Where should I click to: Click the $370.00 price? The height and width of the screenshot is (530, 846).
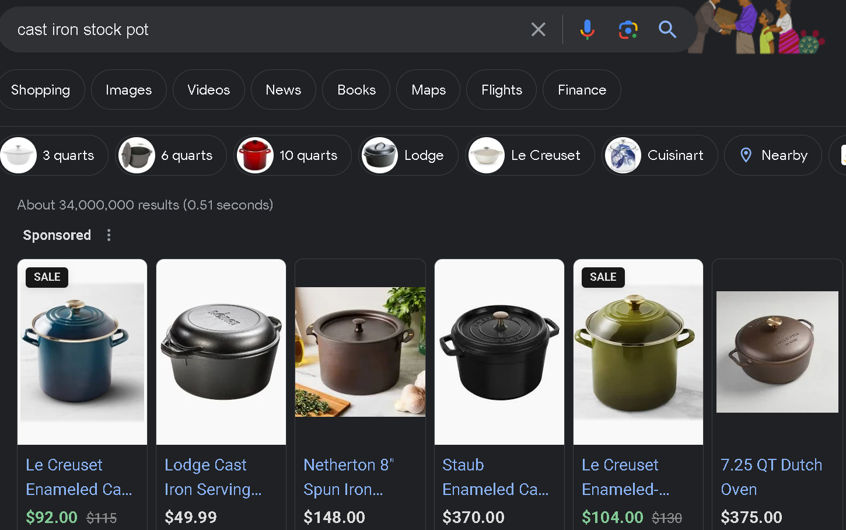[x=473, y=517]
